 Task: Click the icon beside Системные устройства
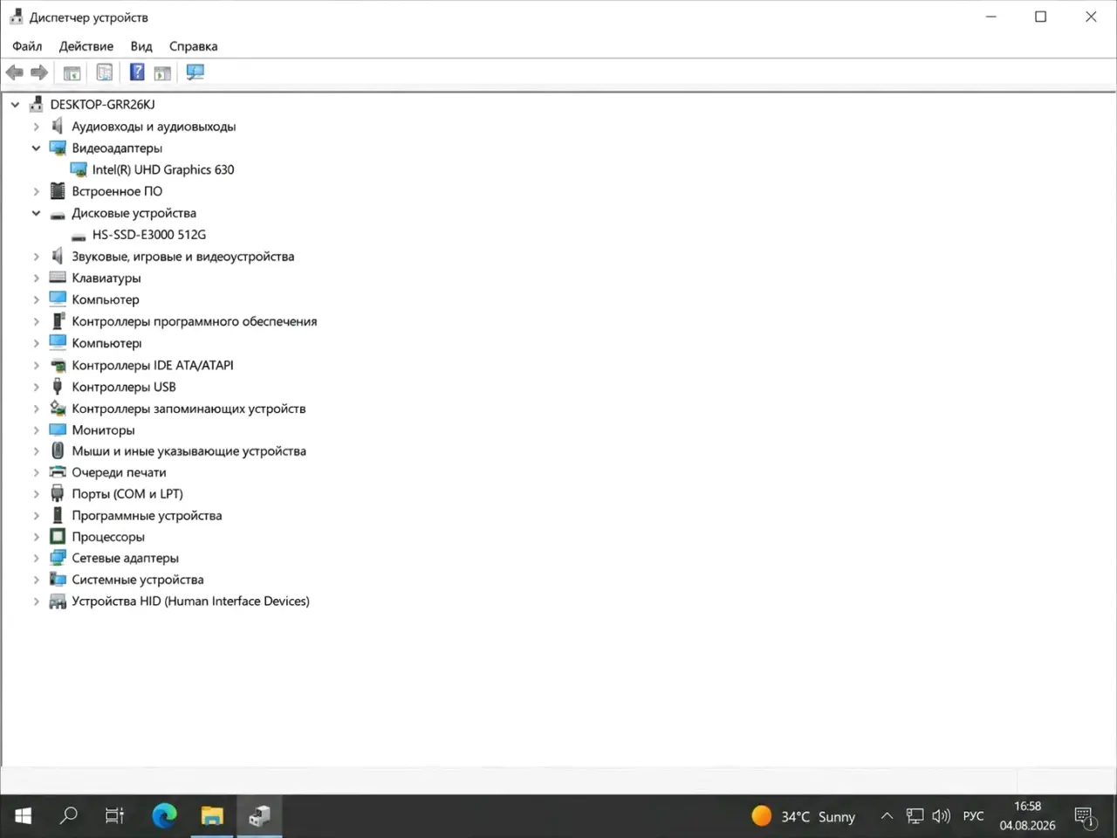coord(58,580)
